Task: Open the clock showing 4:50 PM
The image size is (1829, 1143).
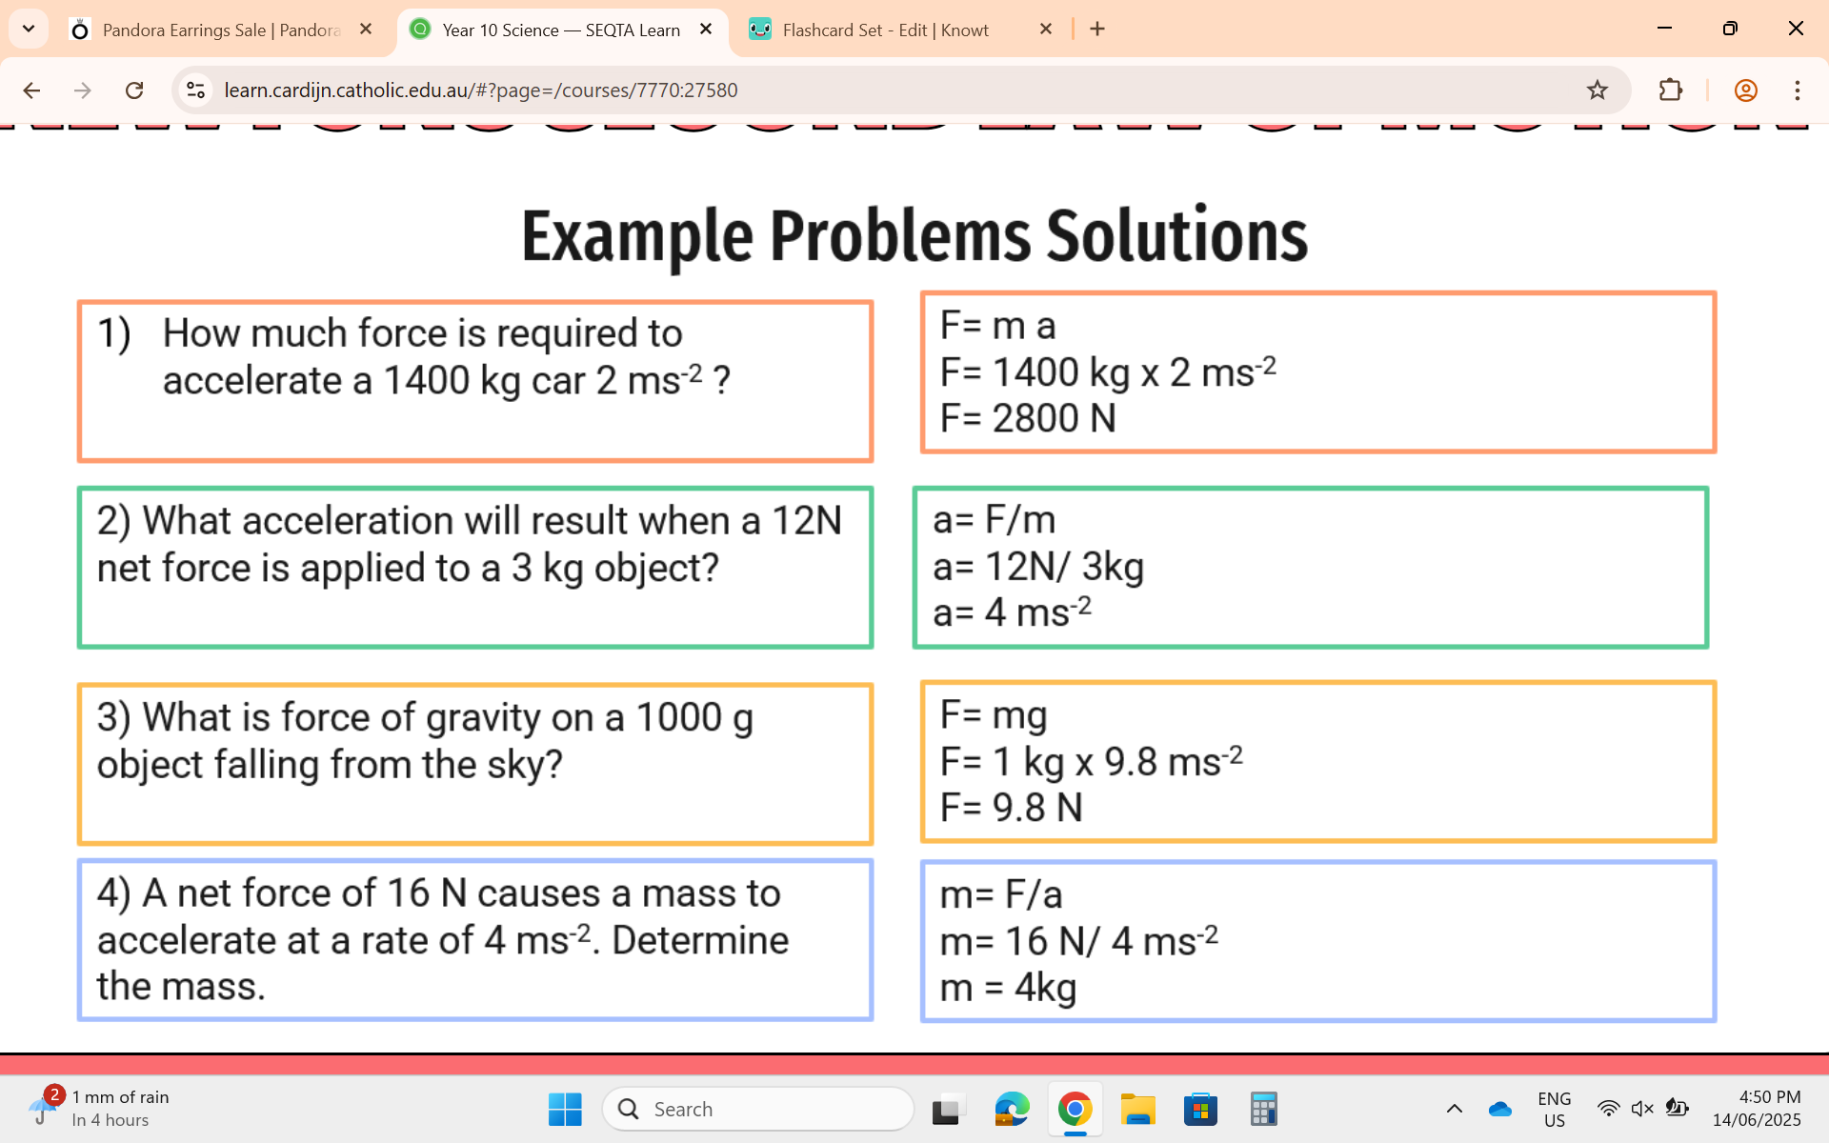Action: click(x=1757, y=1109)
